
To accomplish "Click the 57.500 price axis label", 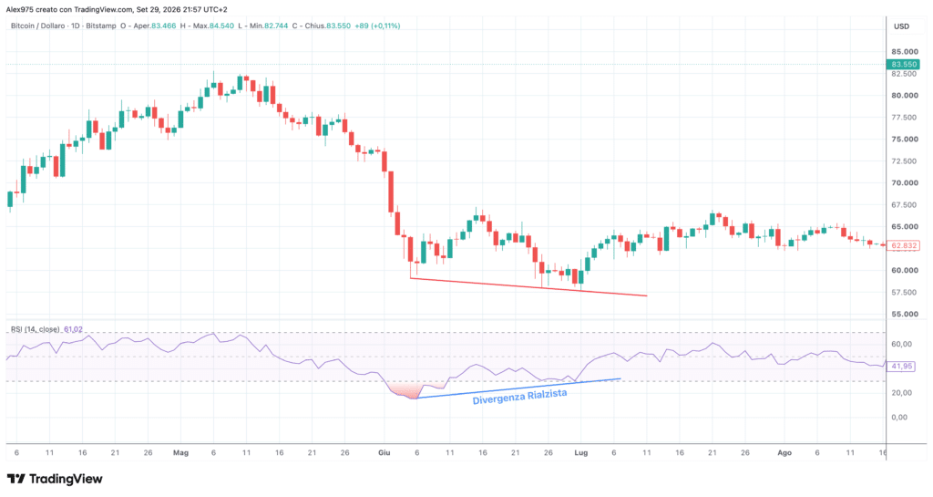I will (905, 292).
